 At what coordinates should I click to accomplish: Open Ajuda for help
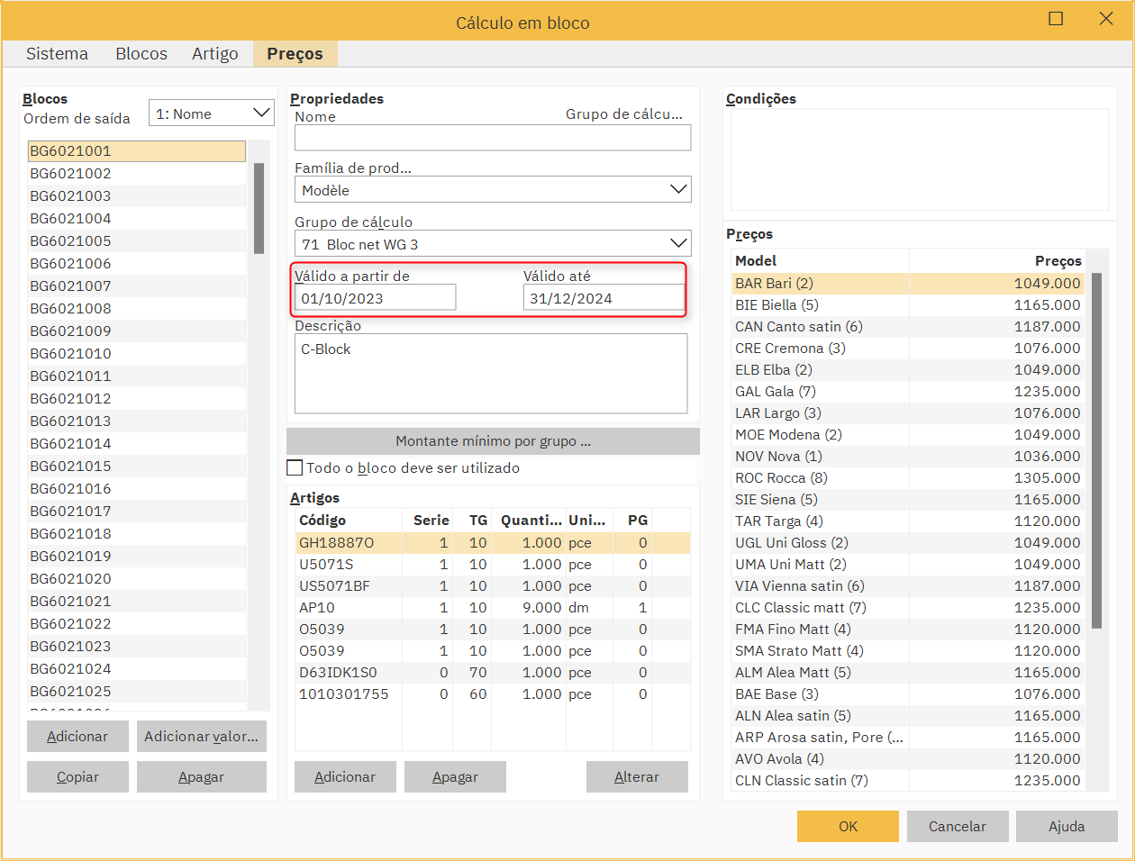(1067, 826)
